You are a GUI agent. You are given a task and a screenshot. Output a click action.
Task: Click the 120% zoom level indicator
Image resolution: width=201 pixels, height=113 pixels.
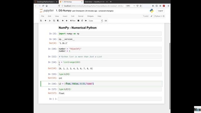[128, 6]
